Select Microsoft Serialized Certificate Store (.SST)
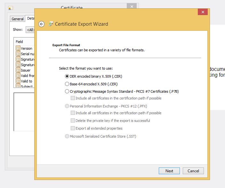This screenshot has width=225, height=188. click(x=67, y=136)
